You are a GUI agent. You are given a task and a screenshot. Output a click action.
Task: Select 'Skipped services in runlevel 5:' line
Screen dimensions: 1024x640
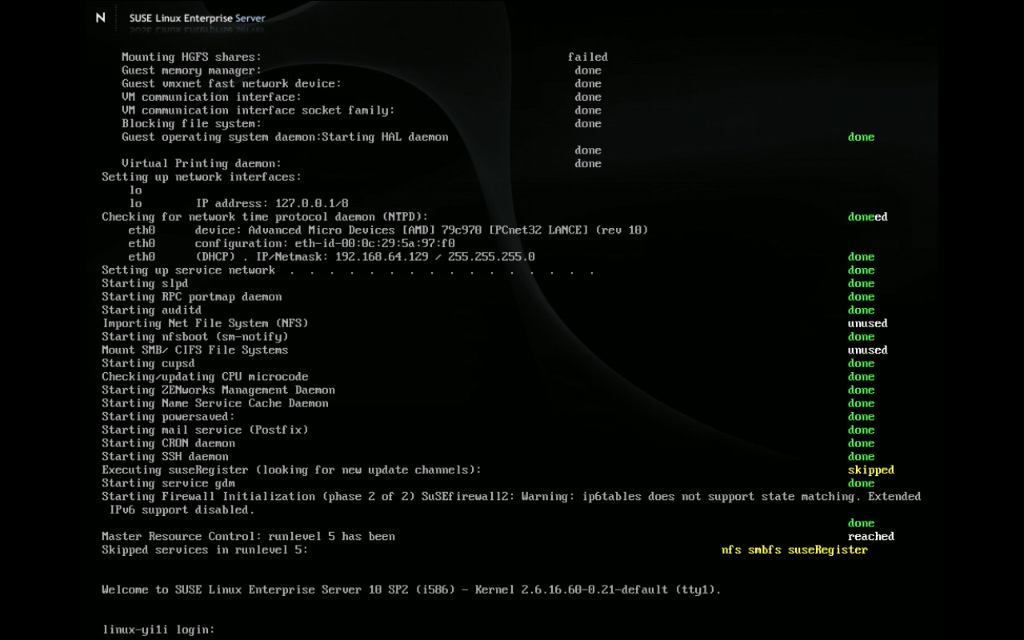205,550
